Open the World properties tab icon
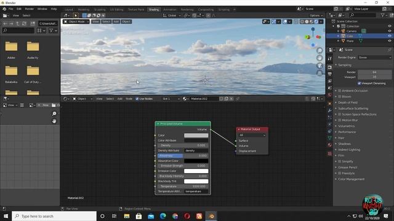This screenshot has height=221, width=394. pos(330,95)
